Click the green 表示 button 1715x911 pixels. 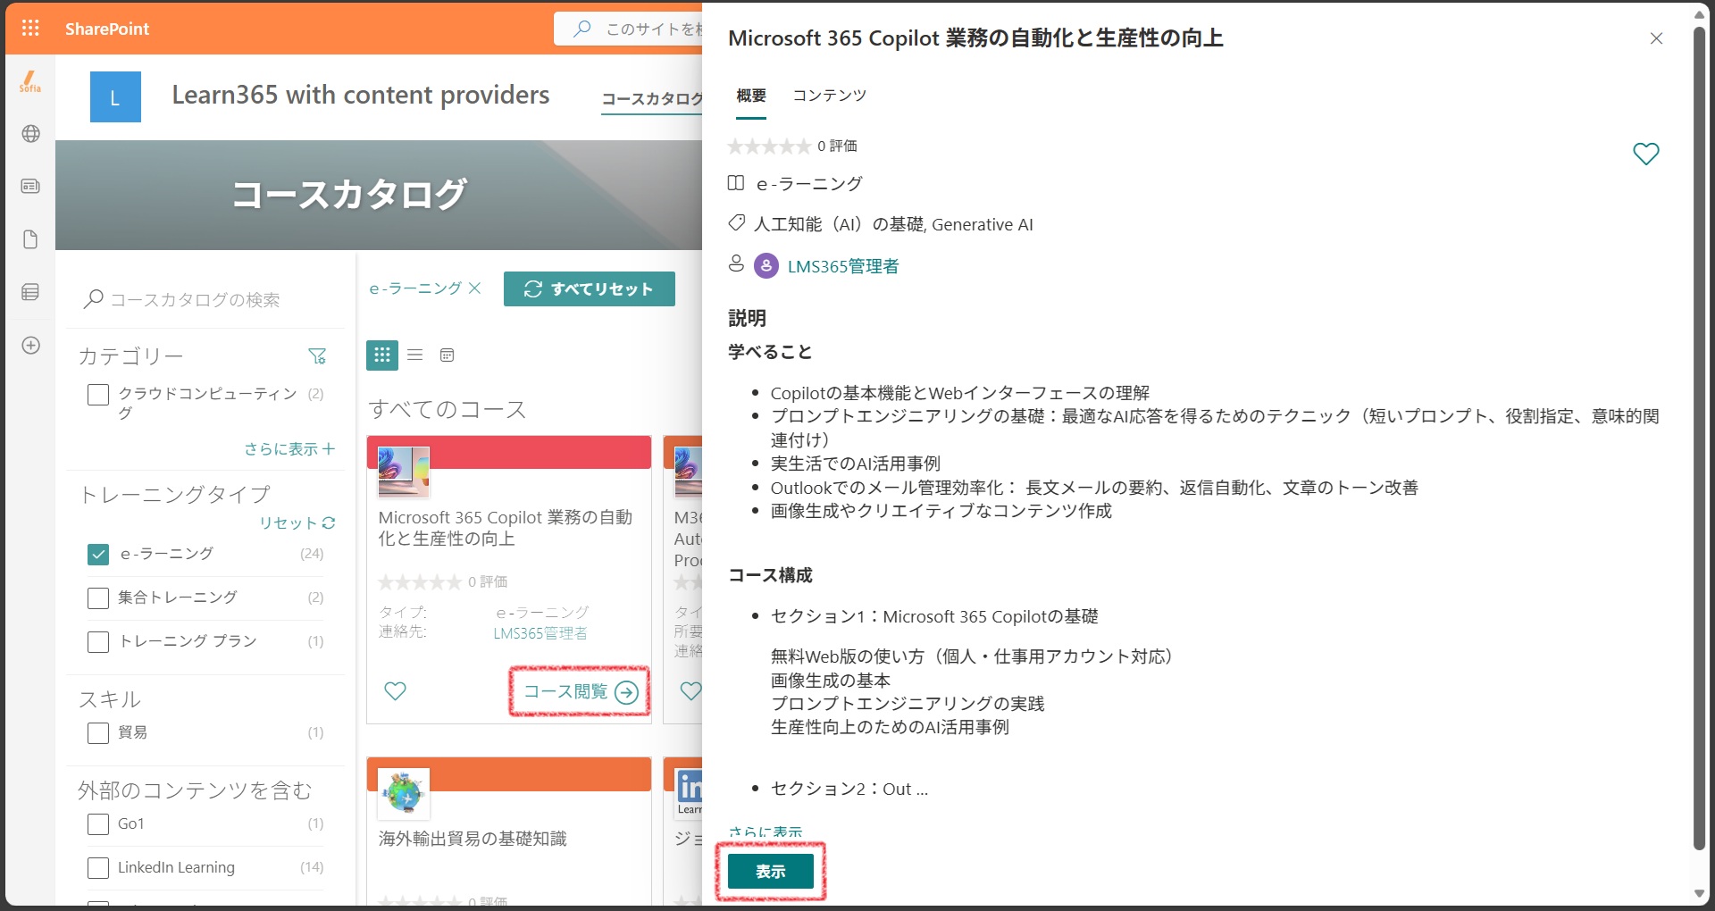click(771, 871)
